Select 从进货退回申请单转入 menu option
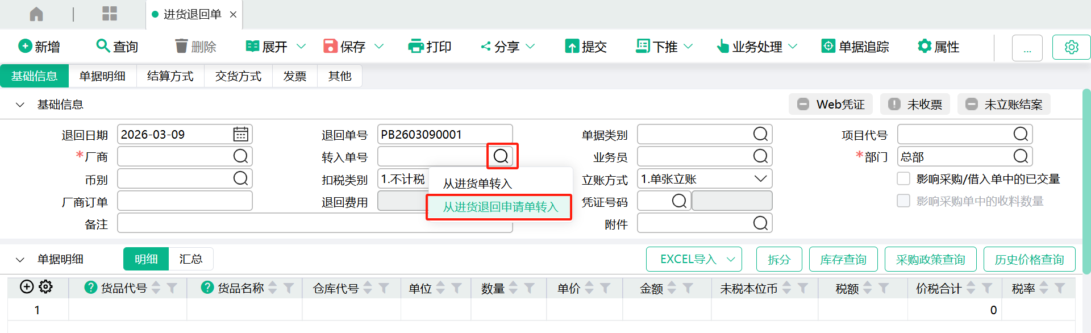This screenshot has width=1091, height=333. pyautogui.click(x=500, y=207)
